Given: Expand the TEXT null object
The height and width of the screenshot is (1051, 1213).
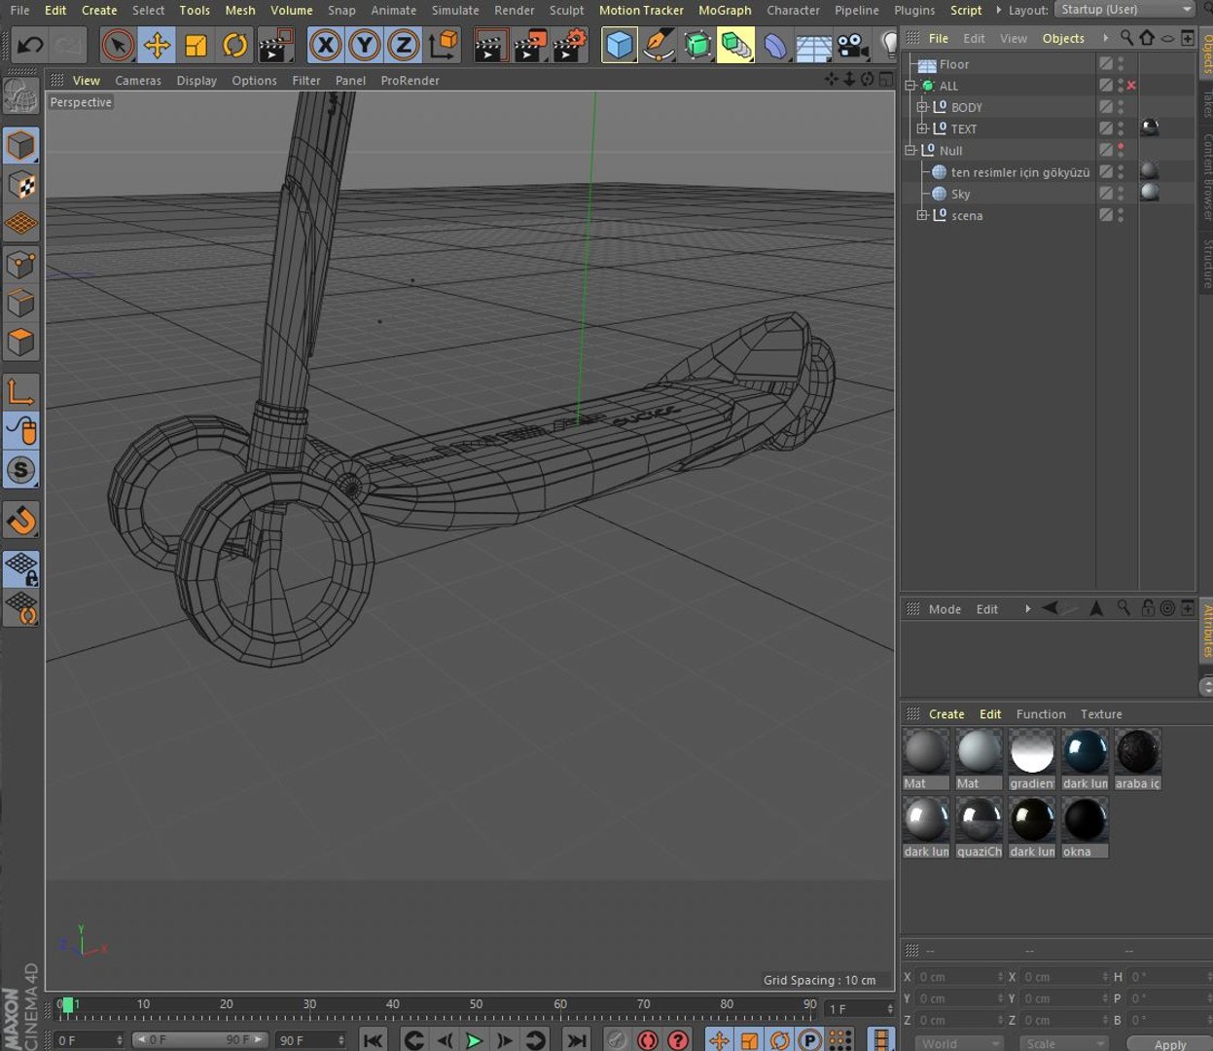Looking at the screenshot, I should click(x=922, y=128).
